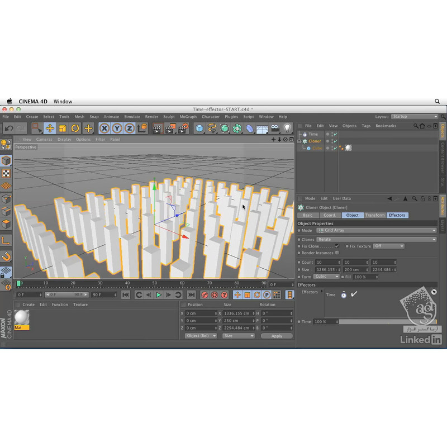This screenshot has height=447, width=447.
Task: Open the Form Cubic dropdown
Action: (326, 277)
